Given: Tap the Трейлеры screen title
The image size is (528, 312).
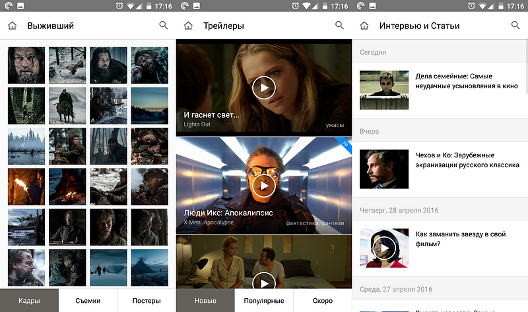Looking at the screenshot, I should click(224, 26).
